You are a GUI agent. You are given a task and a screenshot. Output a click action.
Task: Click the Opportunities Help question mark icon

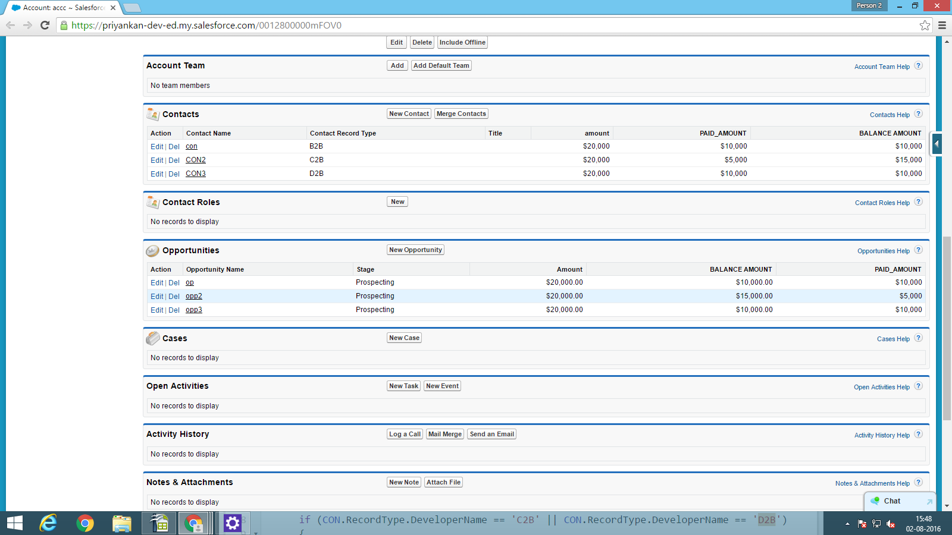918,250
